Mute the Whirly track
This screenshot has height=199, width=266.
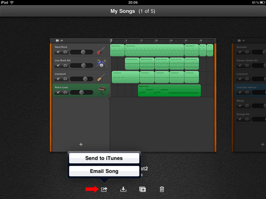point(240,106)
